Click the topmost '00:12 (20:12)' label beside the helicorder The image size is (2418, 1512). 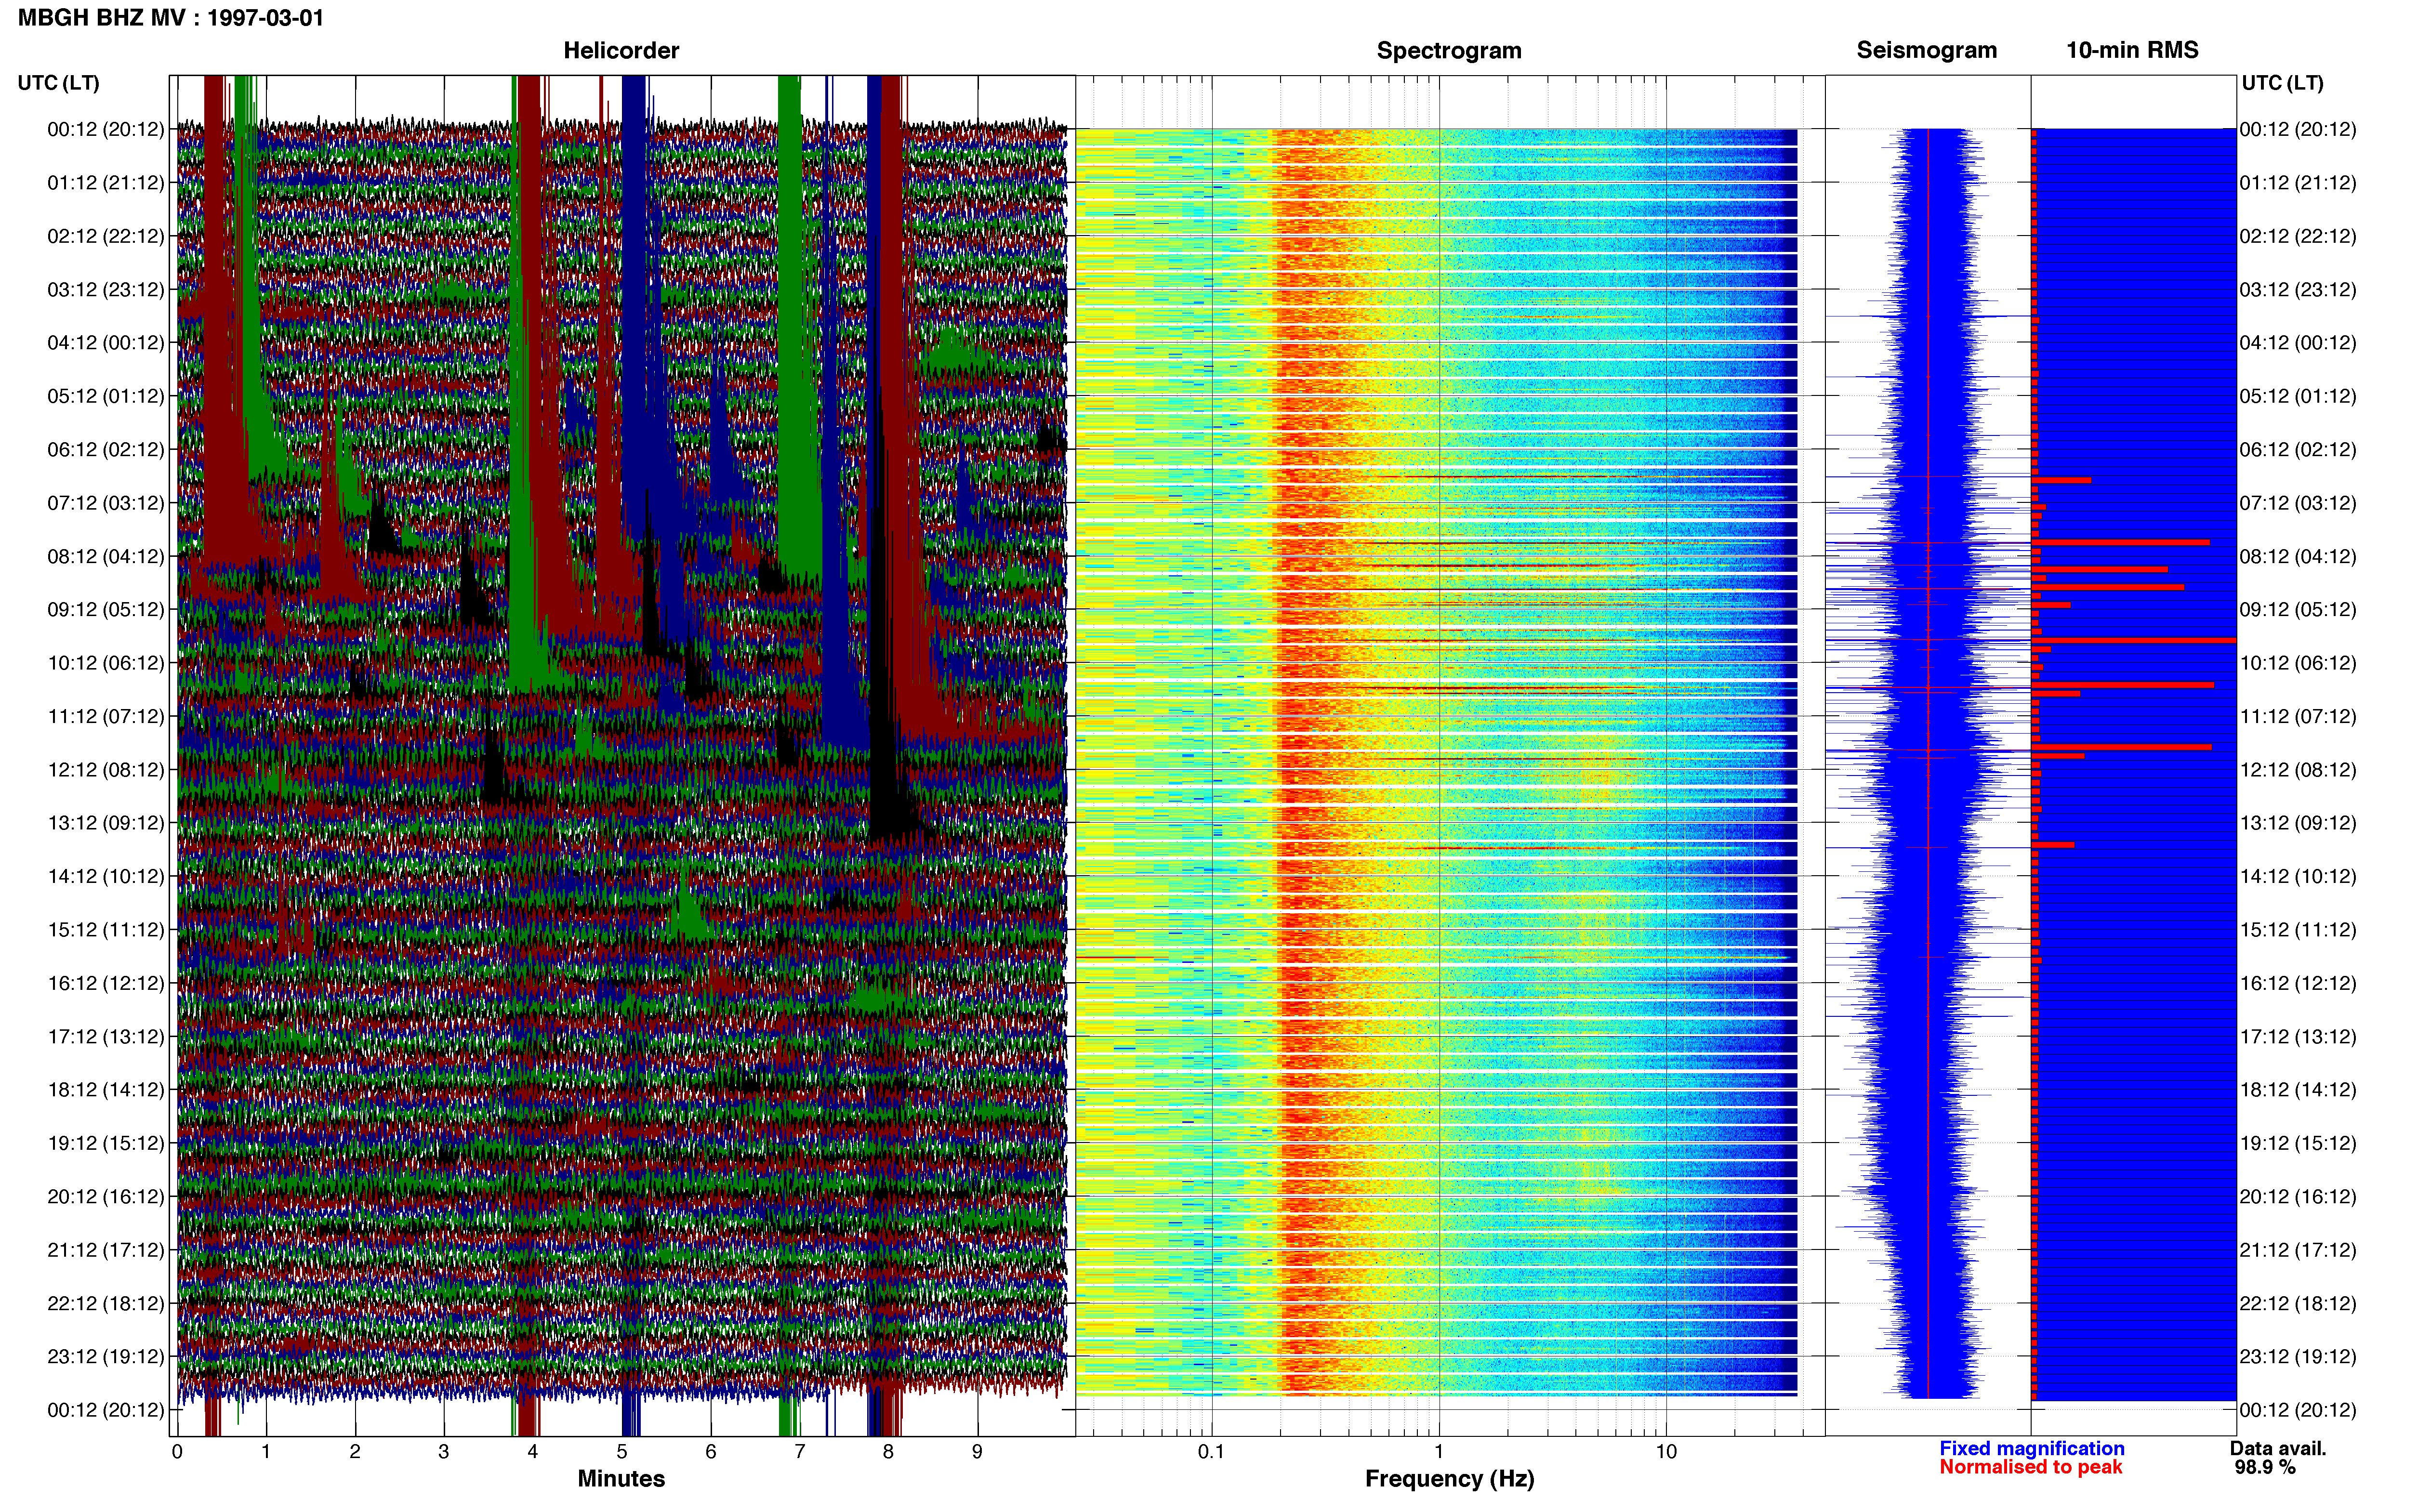[x=106, y=129]
